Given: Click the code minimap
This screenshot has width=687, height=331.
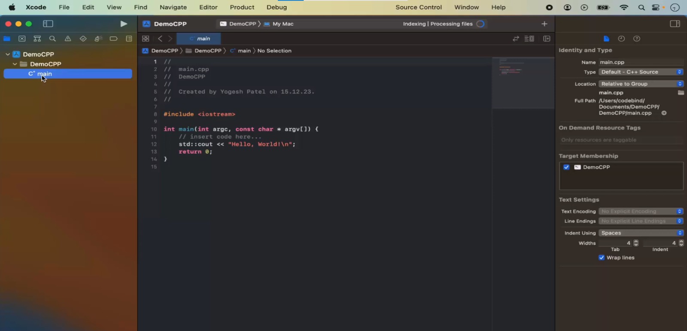Looking at the screenshot, I should [523, 83].
